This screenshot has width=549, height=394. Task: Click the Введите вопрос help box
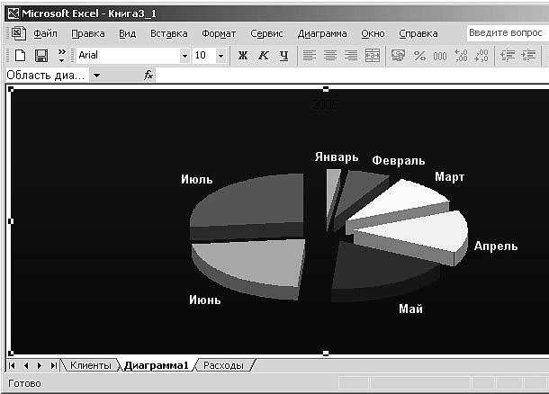click(507, 33)
